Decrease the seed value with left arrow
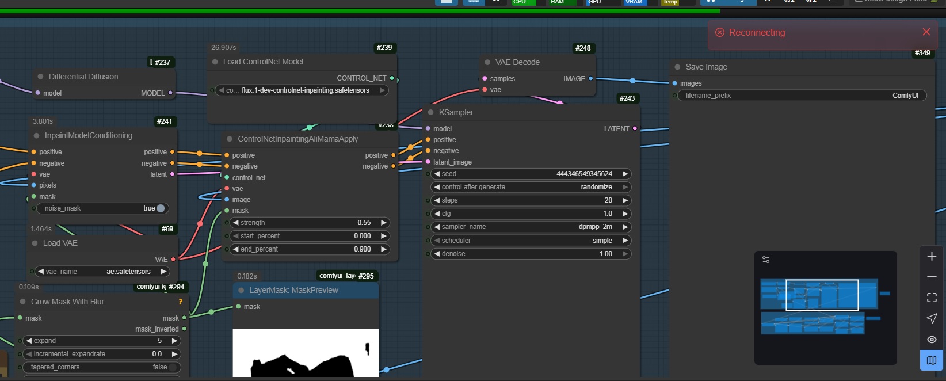Screen dimensions: 946x381 click(x=437, y=174)
